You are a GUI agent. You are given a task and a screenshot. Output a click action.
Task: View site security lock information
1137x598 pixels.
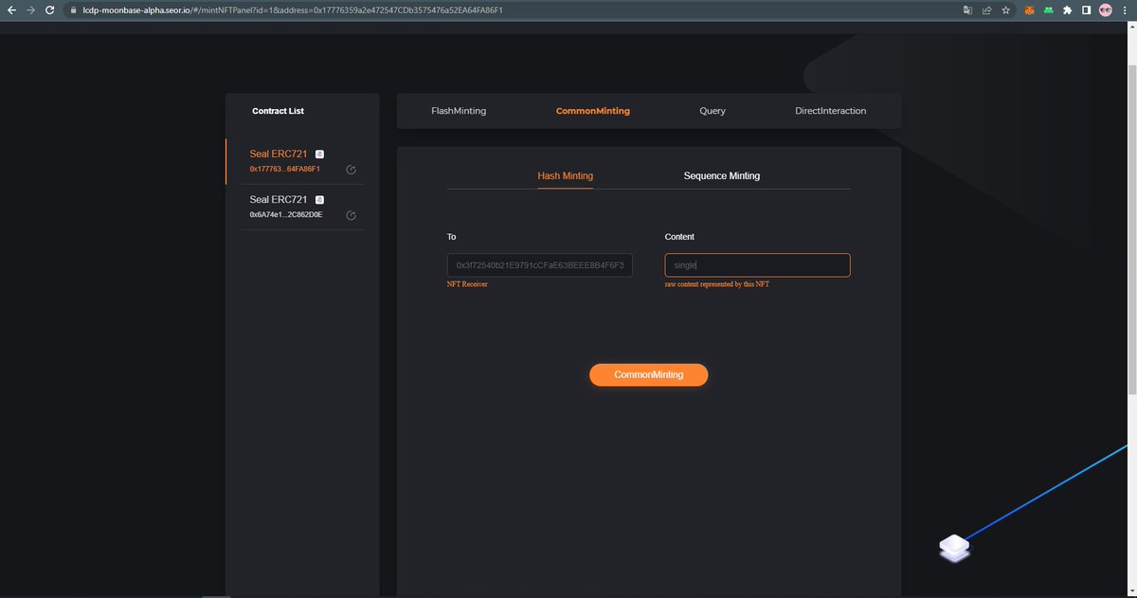[73, 9]
